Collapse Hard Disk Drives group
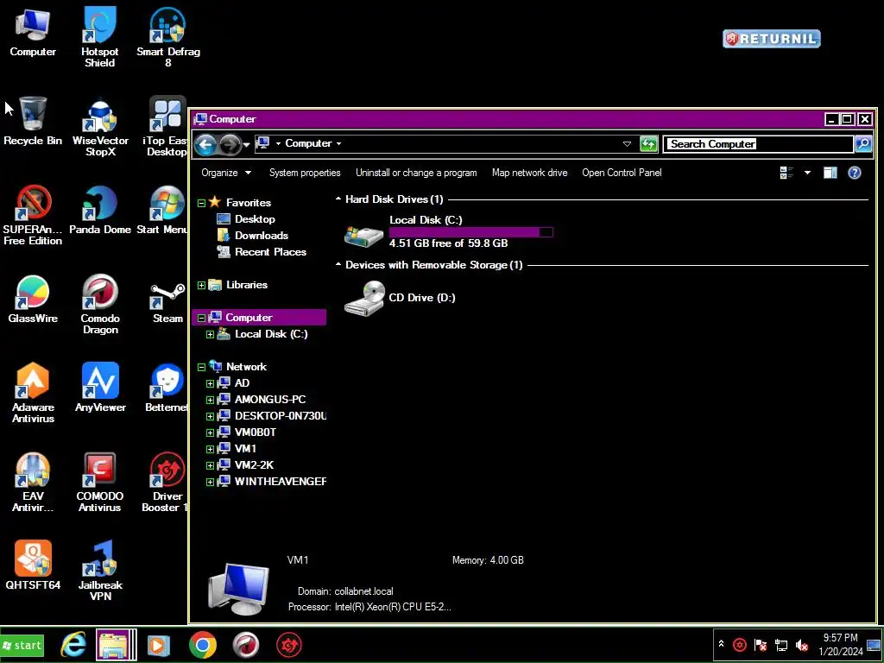The height and width of the screenshot is (663, 884). tap(338, 199)
